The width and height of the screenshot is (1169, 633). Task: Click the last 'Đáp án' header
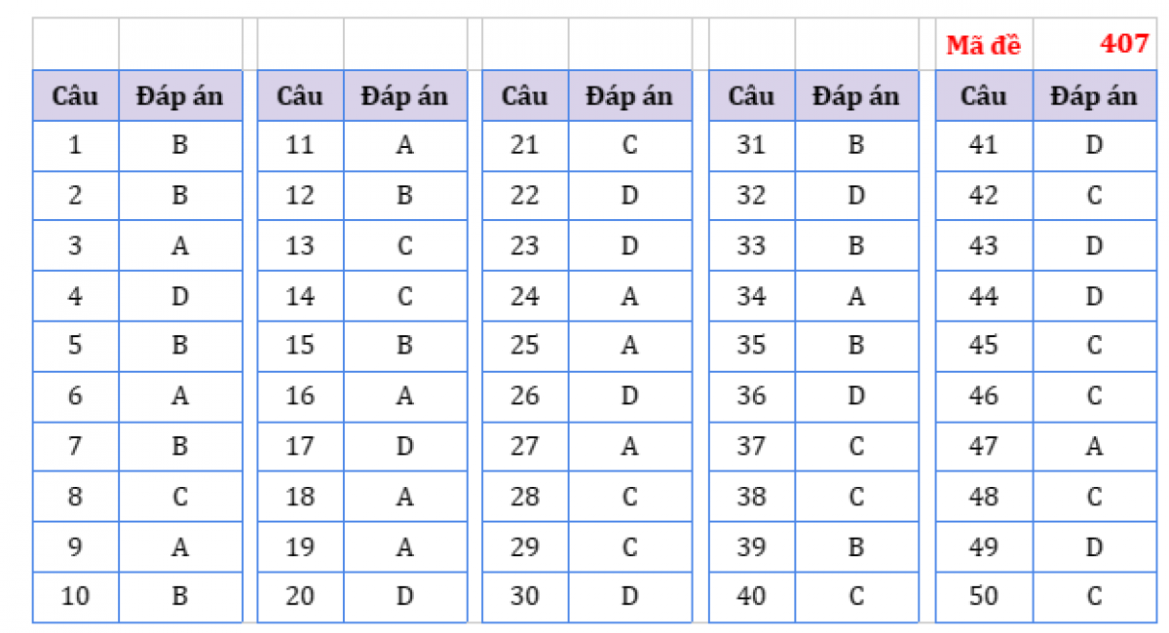(x=1094, y=95)
